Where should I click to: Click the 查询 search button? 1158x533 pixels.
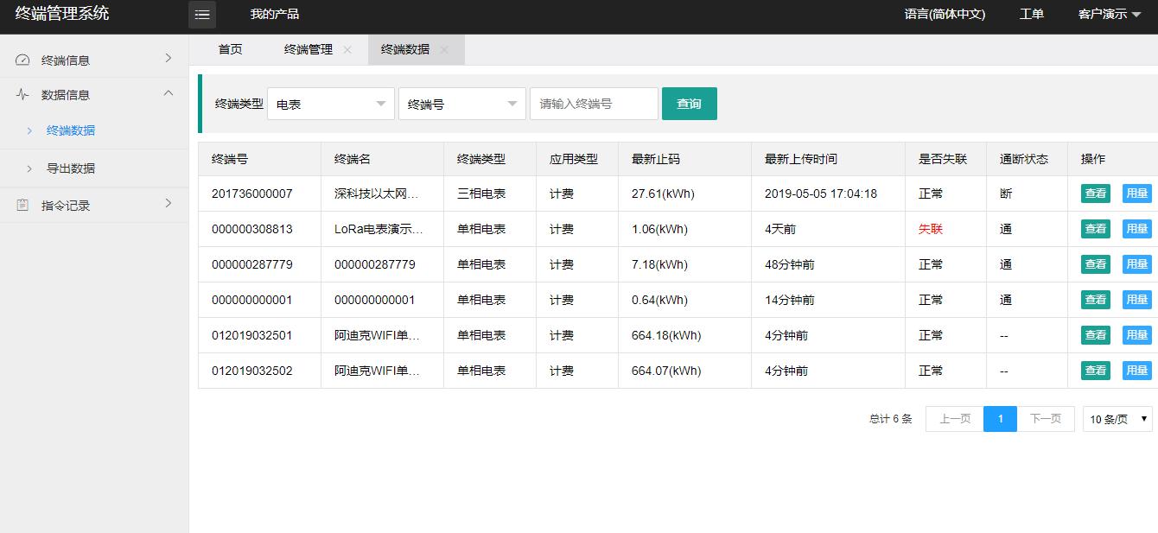(689, 104)
